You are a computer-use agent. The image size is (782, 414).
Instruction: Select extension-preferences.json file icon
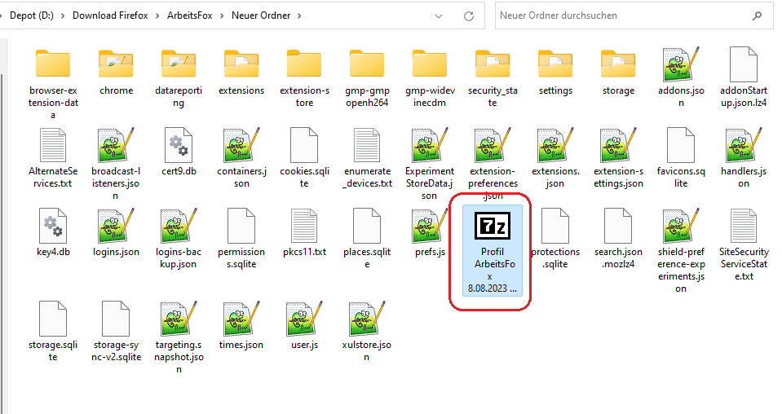[493, 144]
